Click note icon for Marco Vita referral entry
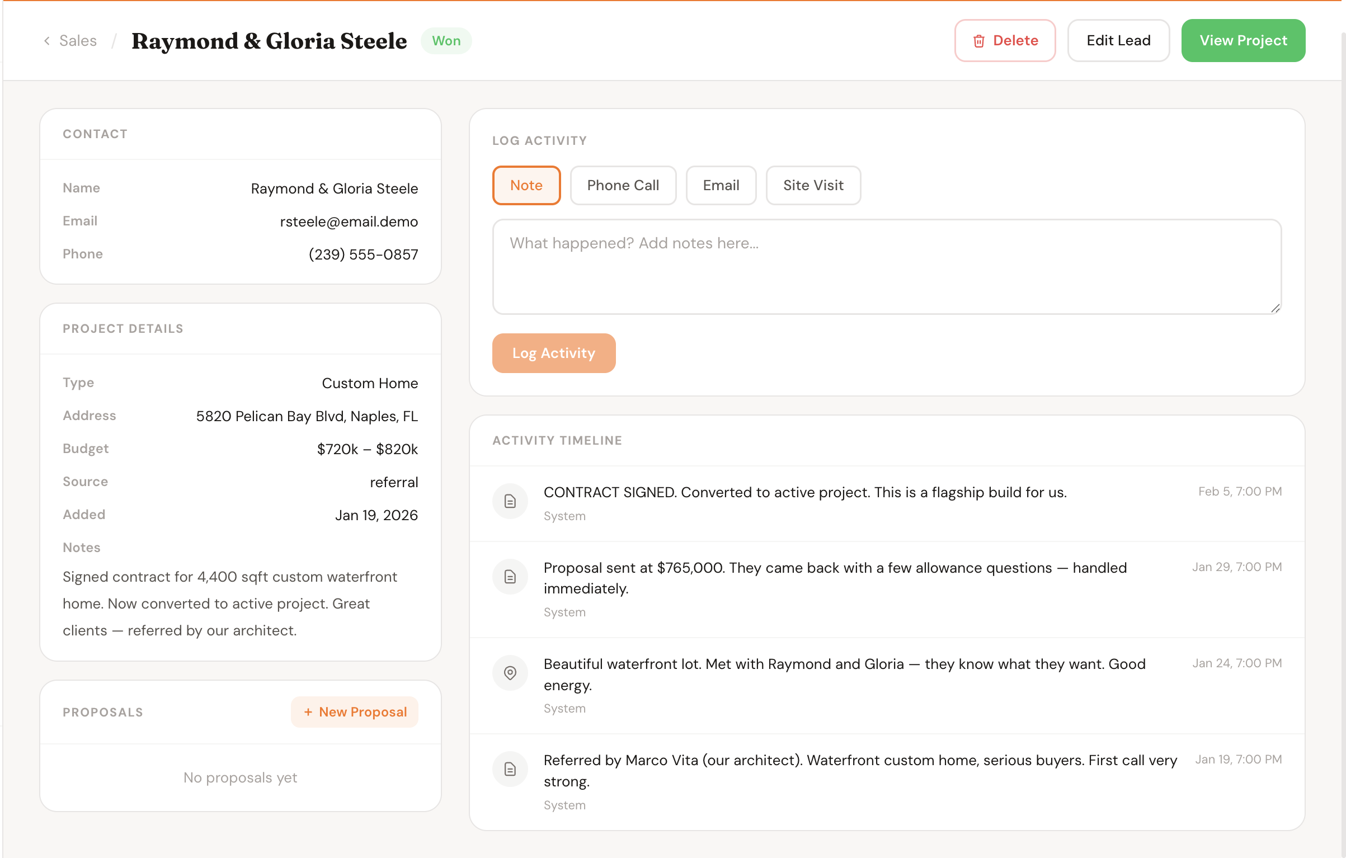 click(x=510, y=769)
